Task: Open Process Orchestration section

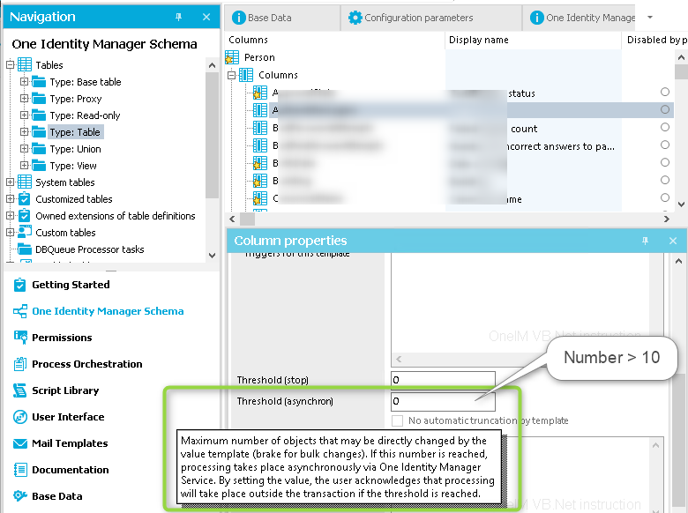Action: pos(86,364)
